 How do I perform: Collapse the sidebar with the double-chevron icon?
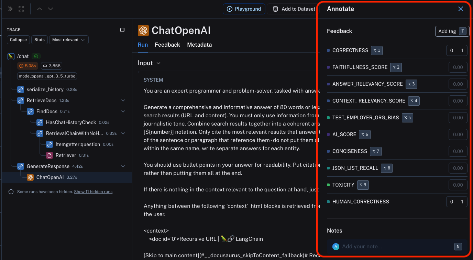coord(10,9)
